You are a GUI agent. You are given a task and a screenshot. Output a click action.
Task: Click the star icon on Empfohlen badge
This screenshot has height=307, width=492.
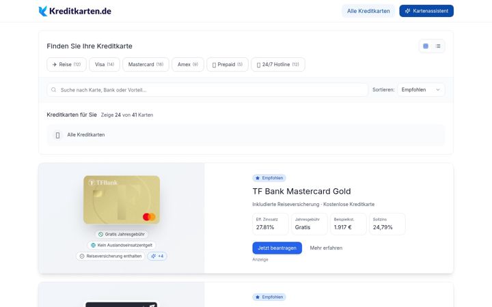[x=258, y=178]
